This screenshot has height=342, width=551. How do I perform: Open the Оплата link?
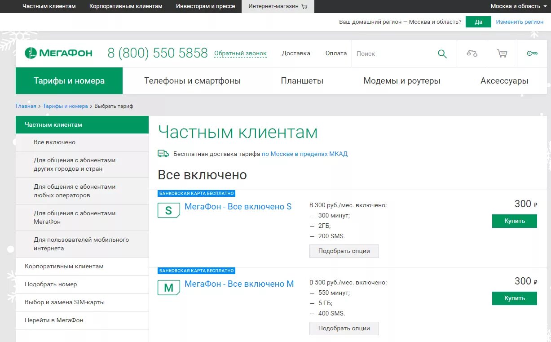click(x=336, y=53)
